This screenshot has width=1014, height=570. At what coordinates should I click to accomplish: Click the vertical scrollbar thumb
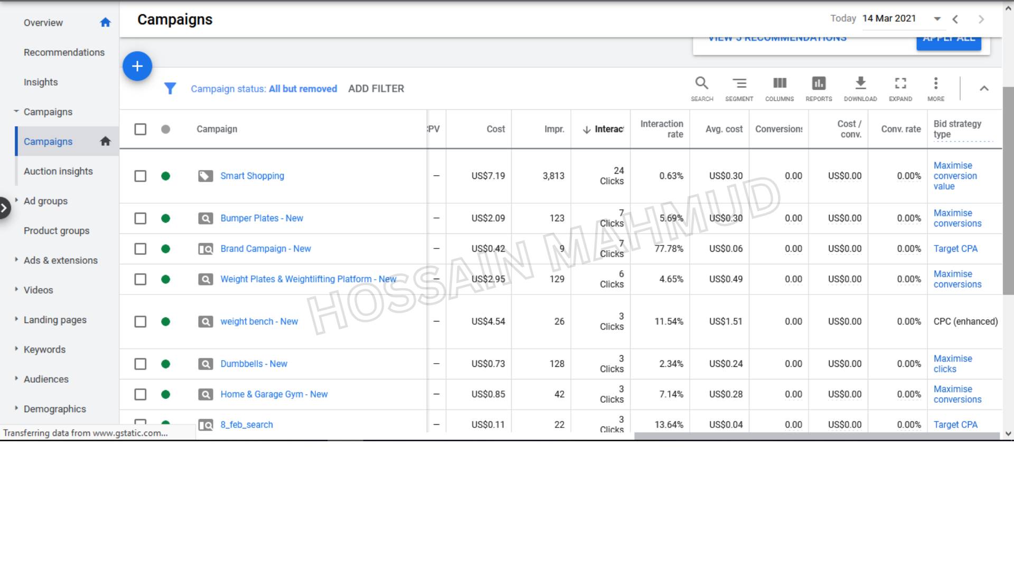click(x=1008, y=190)
